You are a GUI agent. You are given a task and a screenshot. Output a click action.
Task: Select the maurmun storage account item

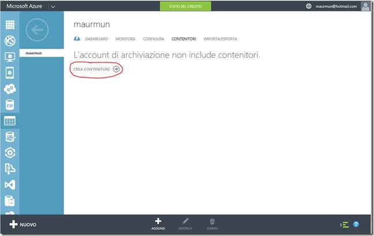click(42, 53)
